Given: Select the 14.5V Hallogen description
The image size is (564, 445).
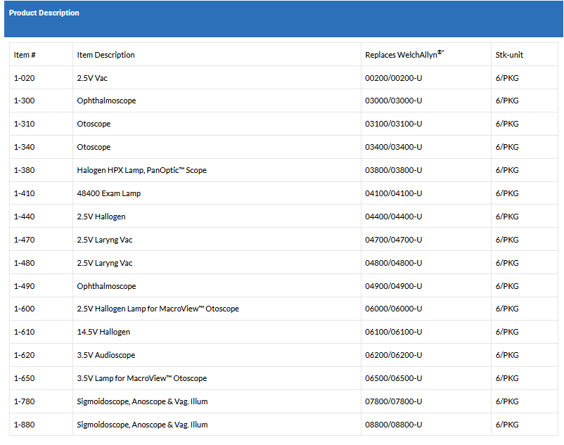Looking at the screenshot, I should (x=103, y=332).
